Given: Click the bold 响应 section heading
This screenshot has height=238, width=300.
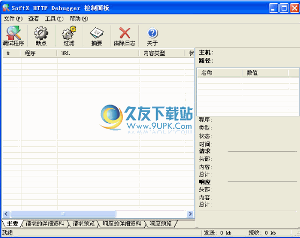Looking at the screenshot, I should coord(204,182).
